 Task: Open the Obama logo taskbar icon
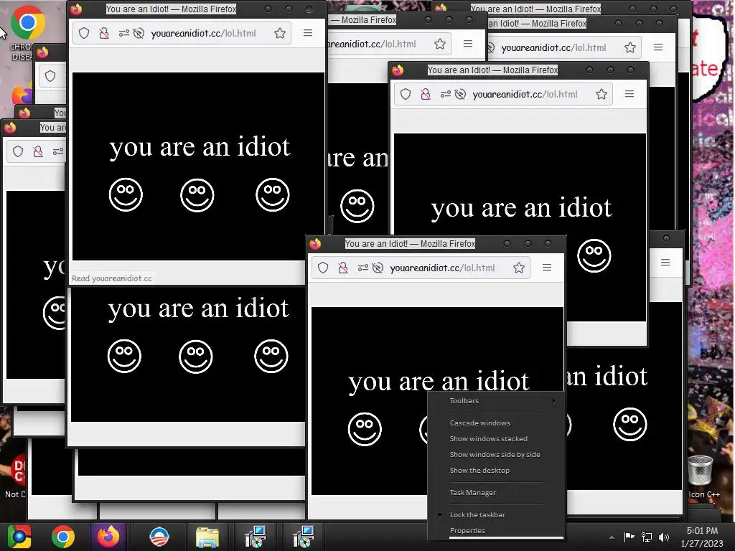(x=159, y=537)
